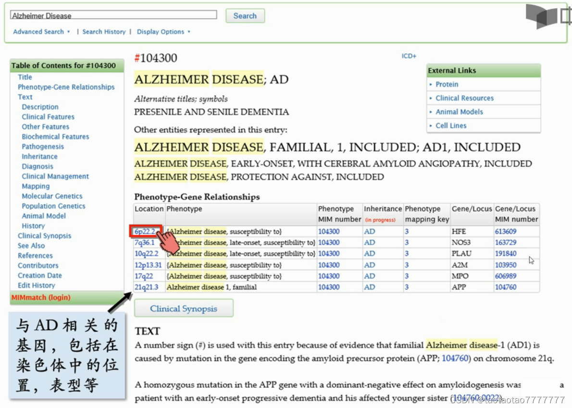The height and width of the screenshot is (408, 572).
Task: Click the ICD+ link
Action: [x=409, y=56]
